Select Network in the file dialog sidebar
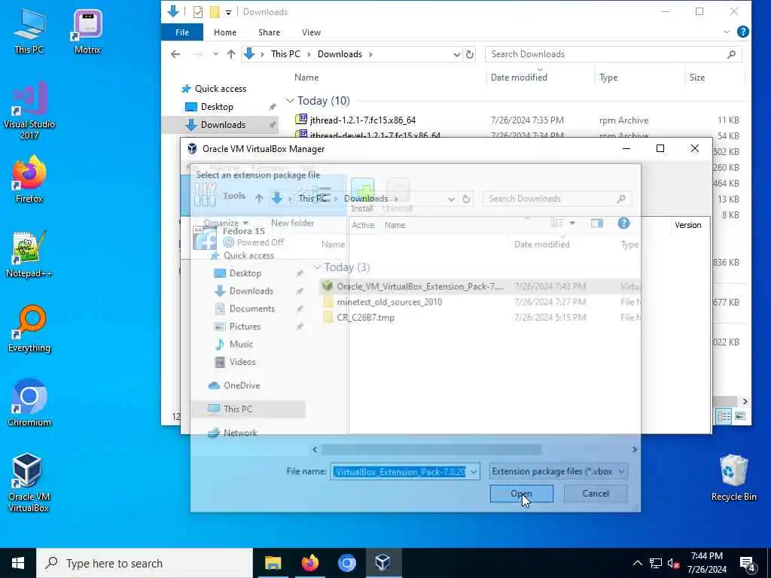Viewport: 771px width, 578px height. 240,433
